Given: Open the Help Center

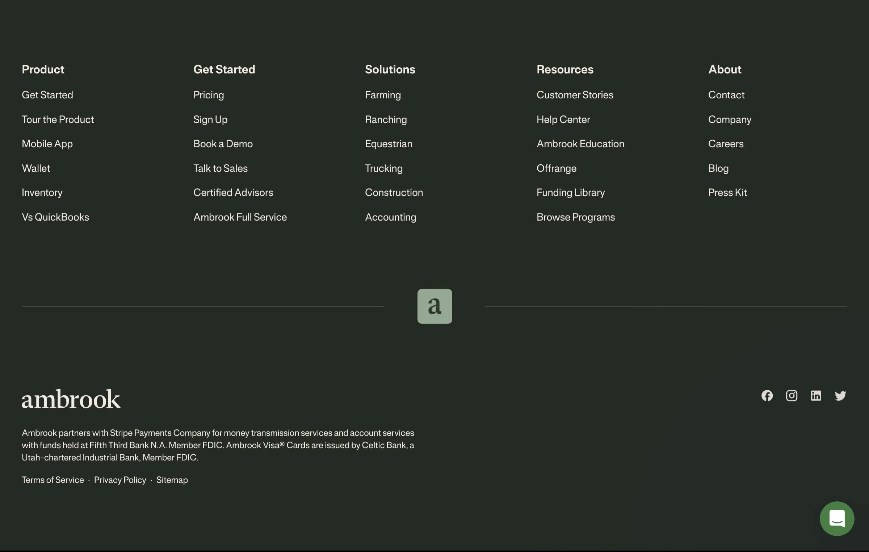Looking at the screenshot, I should point(563,120).
